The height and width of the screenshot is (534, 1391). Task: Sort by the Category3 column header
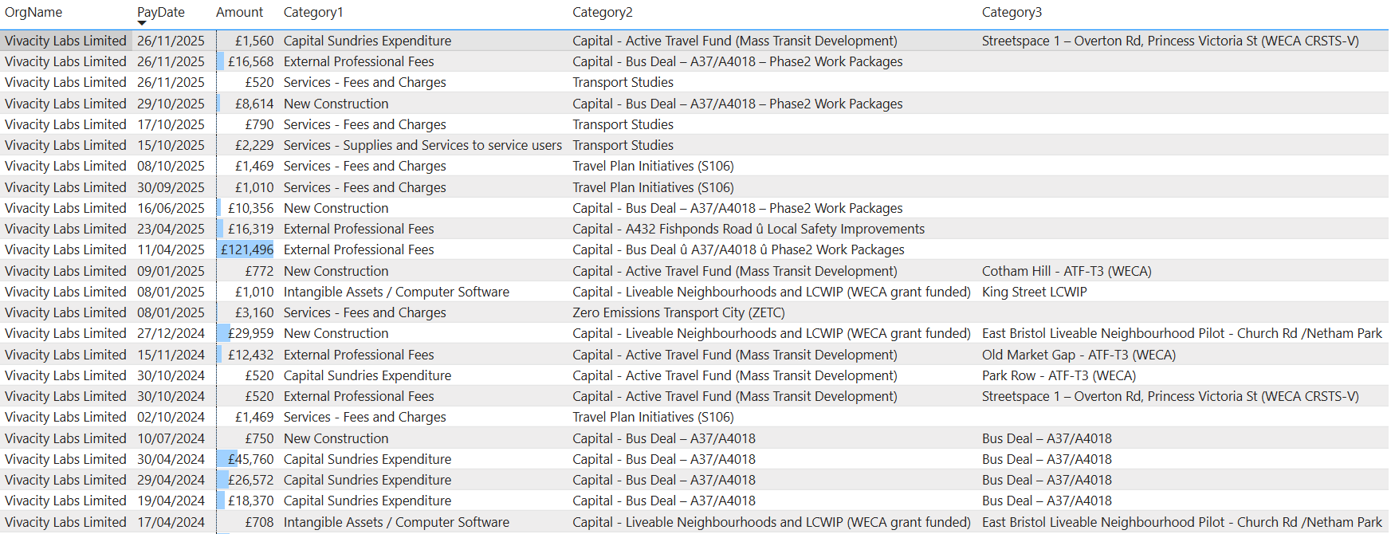pyautogui.click(x=1012, y=12)
